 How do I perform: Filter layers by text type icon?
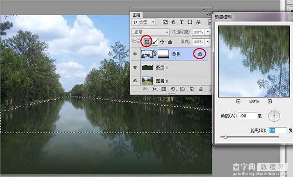pyautogui.click(x=182, y=22)
